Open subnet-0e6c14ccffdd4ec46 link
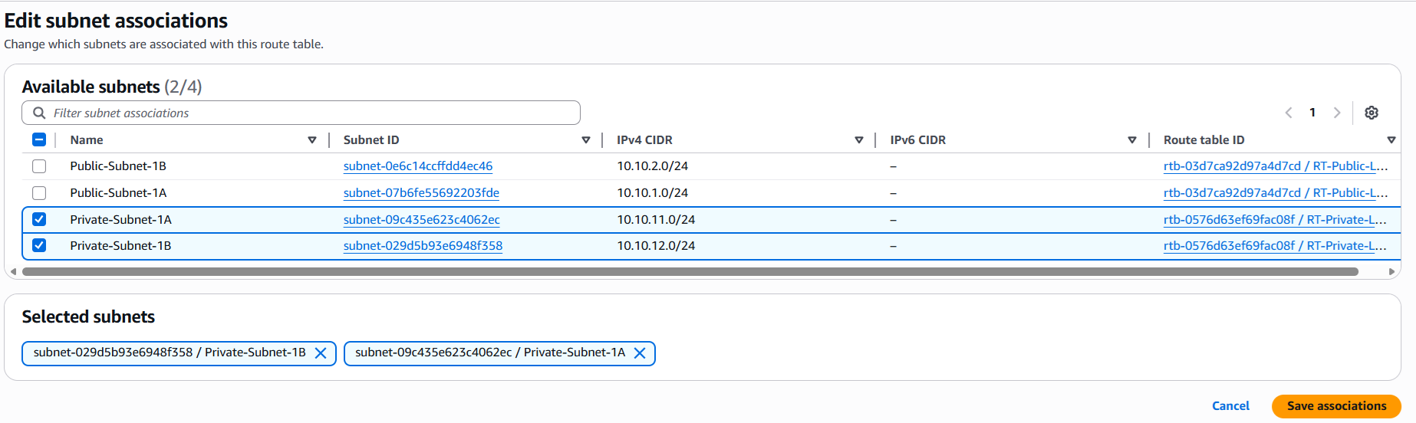 [x=418, y=166]
